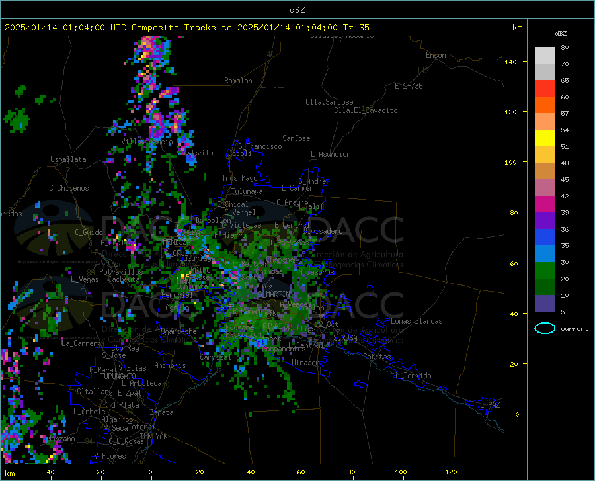
Task: Click the S_Francisco map label
Action: click(x=260, y=146)
